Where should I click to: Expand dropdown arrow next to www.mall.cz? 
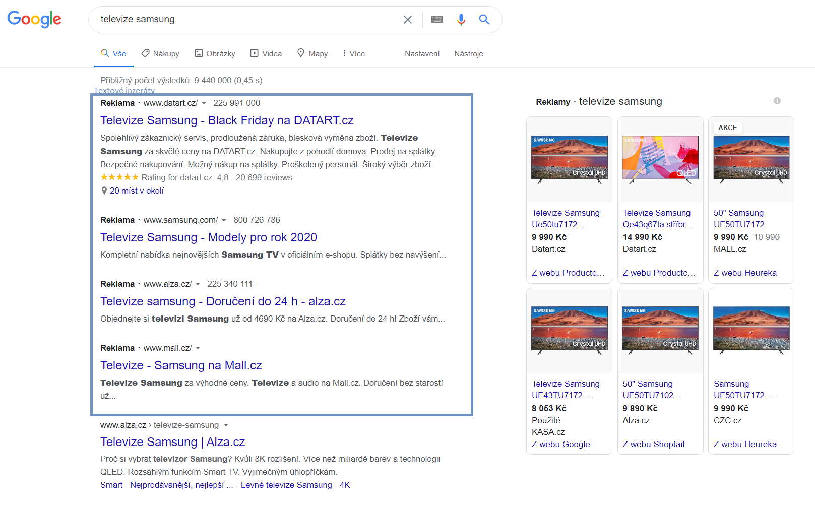198,348
